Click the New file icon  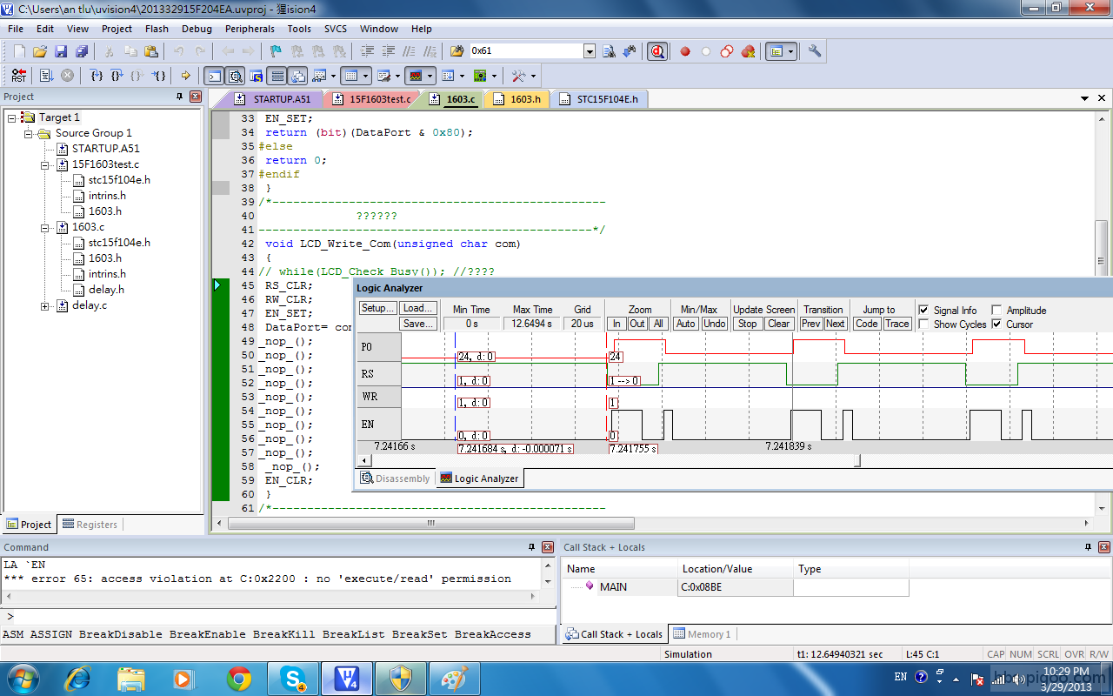pos(19,51)
